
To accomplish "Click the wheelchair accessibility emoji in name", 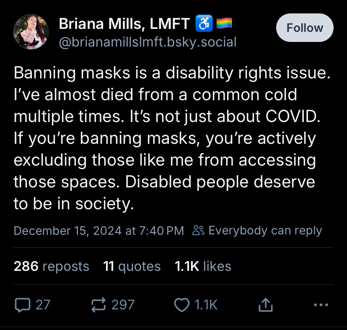I will click(x=204, y=24).
